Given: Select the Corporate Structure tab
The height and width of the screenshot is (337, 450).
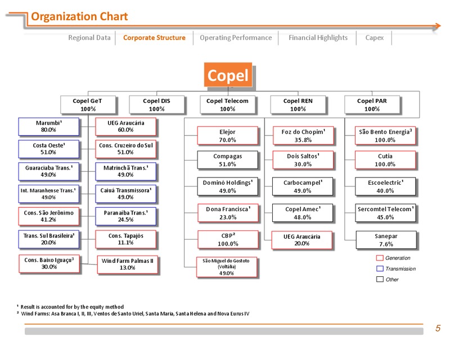Looking at the screenshot, I should tap(154, 38).
